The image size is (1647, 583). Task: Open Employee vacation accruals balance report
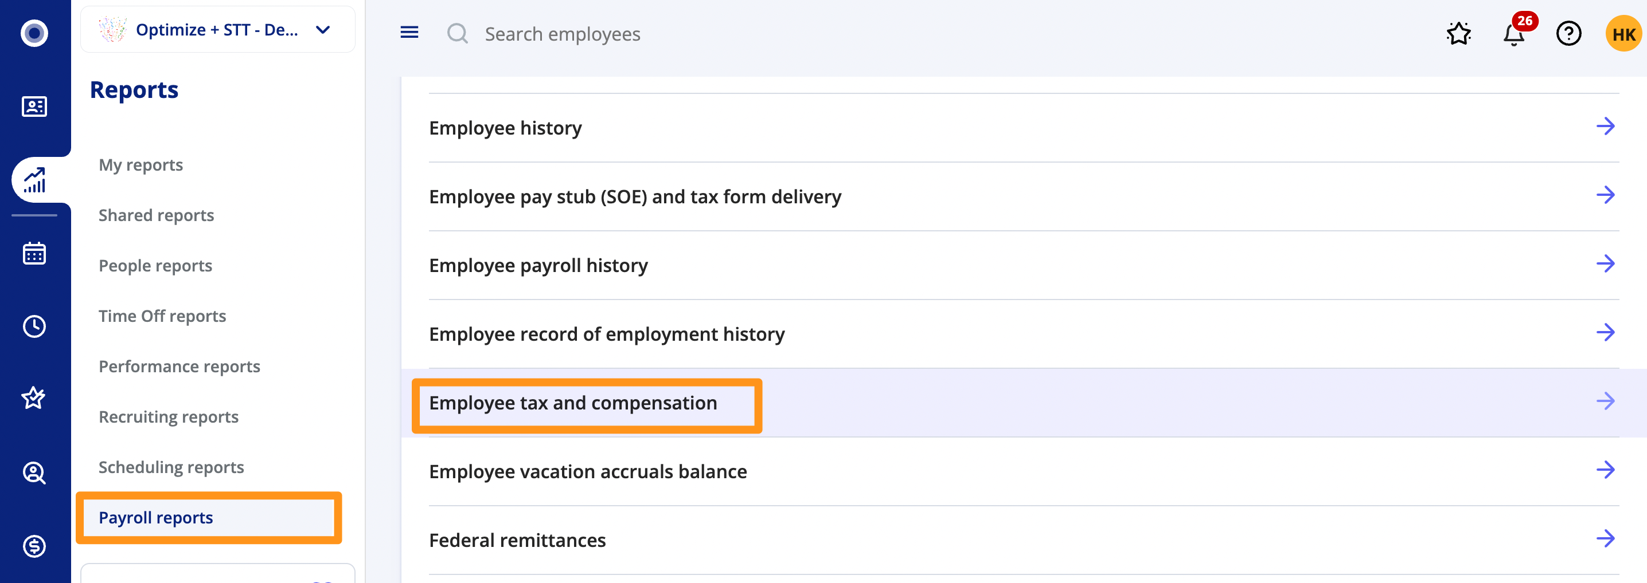coord(588,472)
